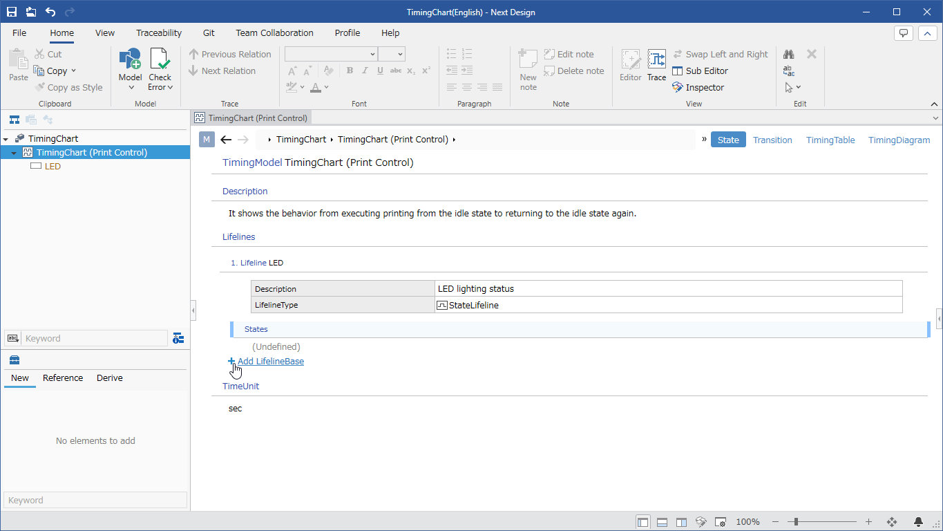The width and height of the screenshot is (943, 531).
Task: Click the zoom slider handle
Action: [797, 522]
